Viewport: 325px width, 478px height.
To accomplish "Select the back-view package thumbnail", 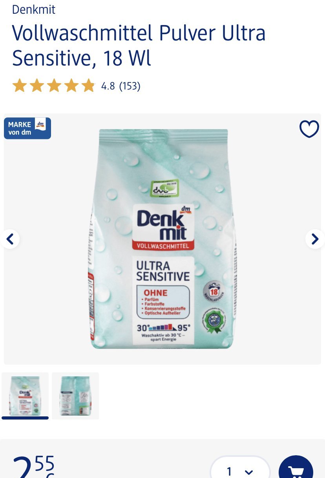I will [x=75, y=396].
